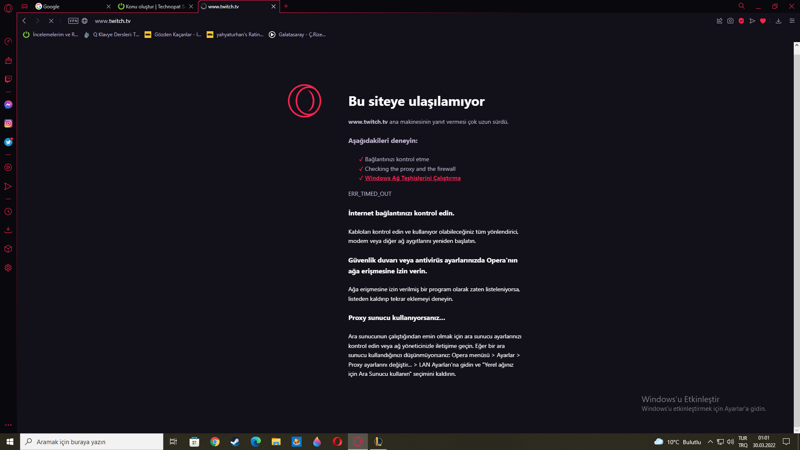Open the Easy Setup menu icon

click(792, 21)
